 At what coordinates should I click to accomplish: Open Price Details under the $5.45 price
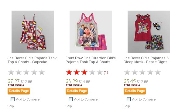pyautogui.click(x=132, y=85)
